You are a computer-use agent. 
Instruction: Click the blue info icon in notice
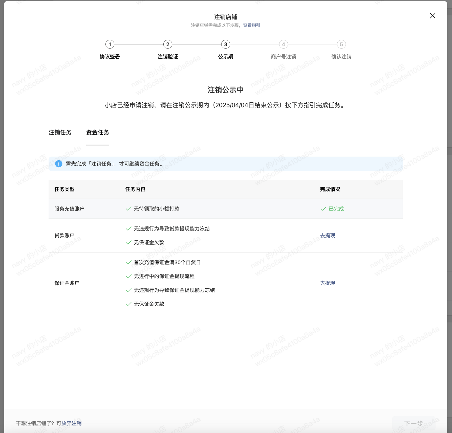[x=59, y=164]
